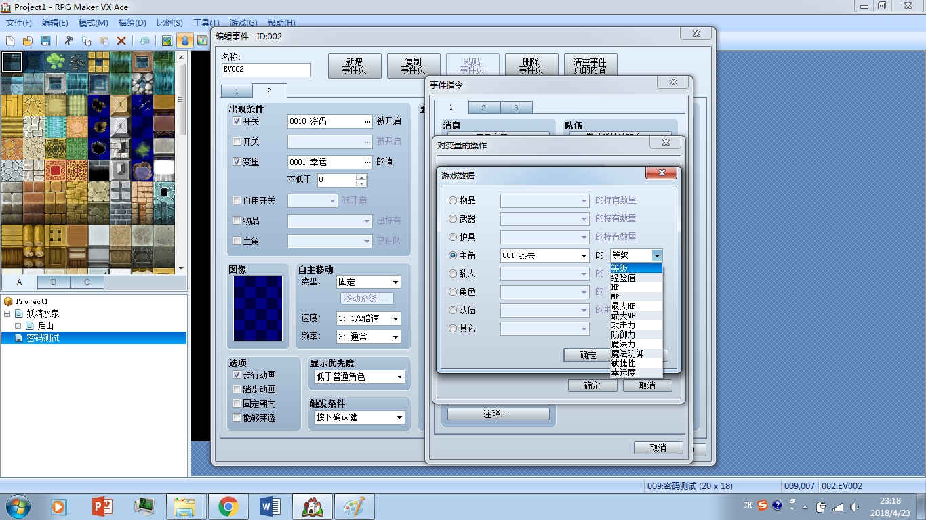Choose 经验值 from the open list

636,278
